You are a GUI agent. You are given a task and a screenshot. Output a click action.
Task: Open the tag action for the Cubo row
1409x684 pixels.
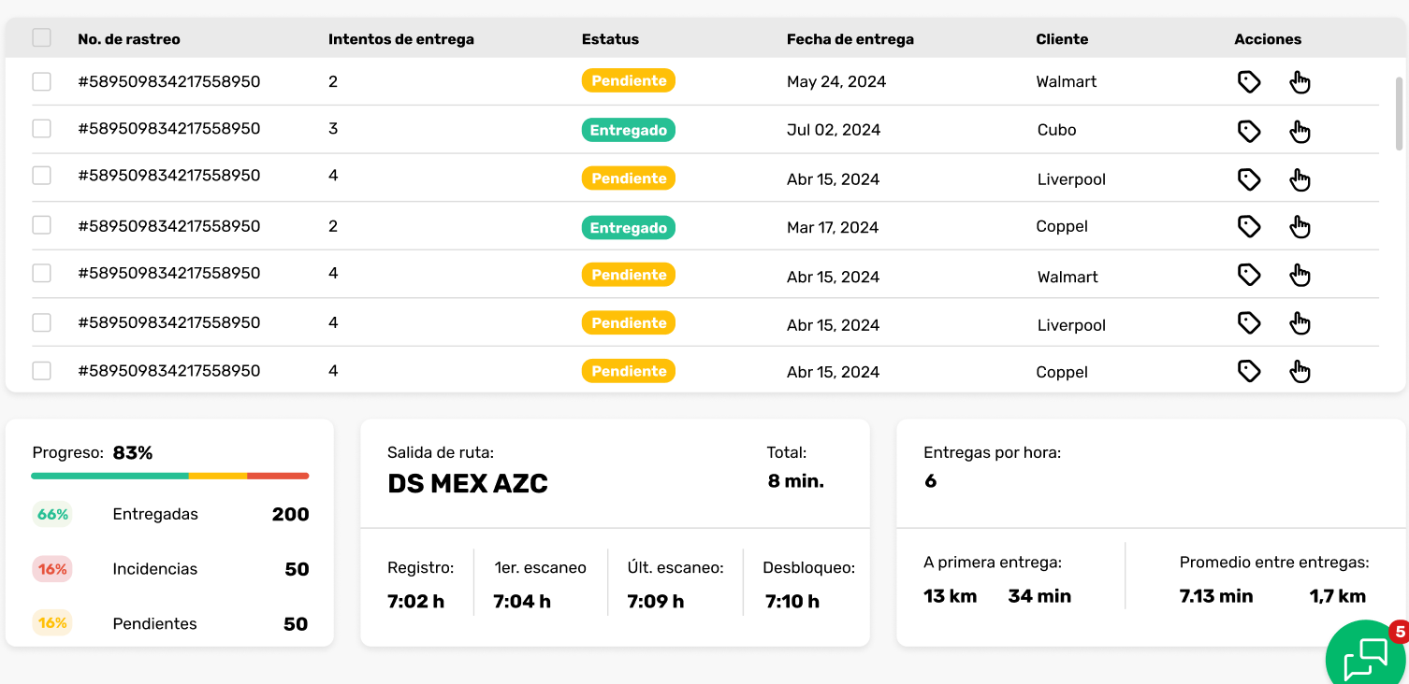coord(1249,131)
